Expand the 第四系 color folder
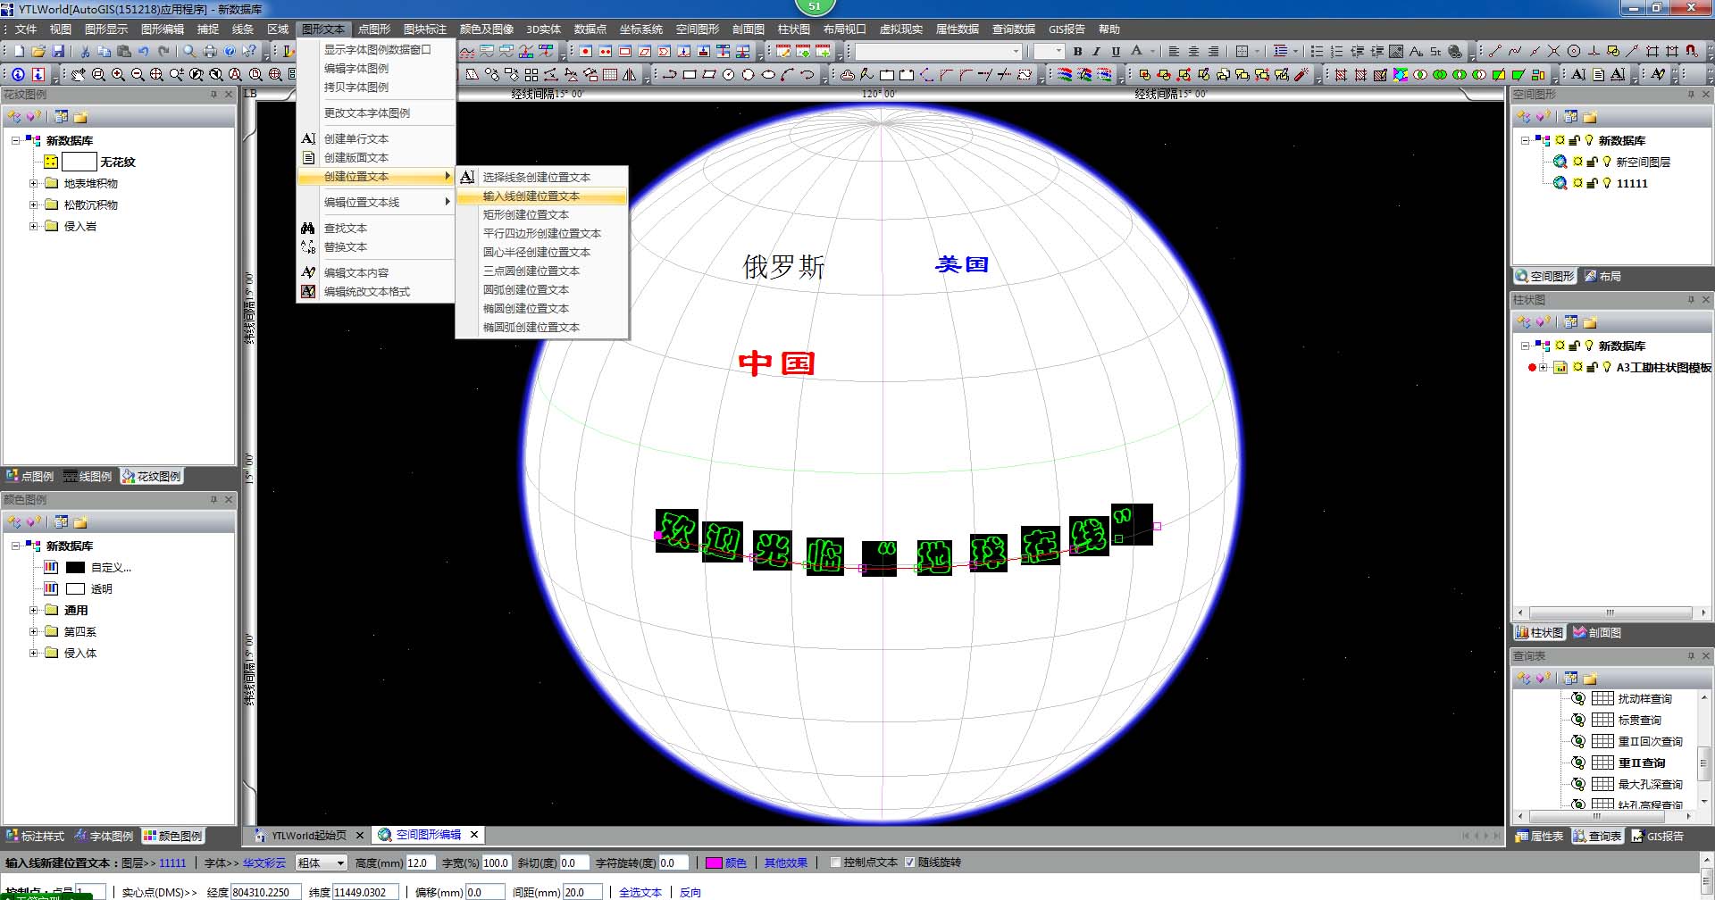This screenshot has height=900, width=1715. pyautogui.click(x=34, y=631)
